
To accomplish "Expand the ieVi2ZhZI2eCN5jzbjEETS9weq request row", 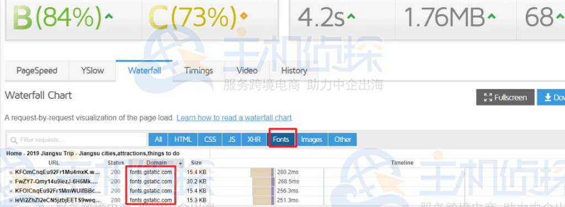I will point(11,200).
